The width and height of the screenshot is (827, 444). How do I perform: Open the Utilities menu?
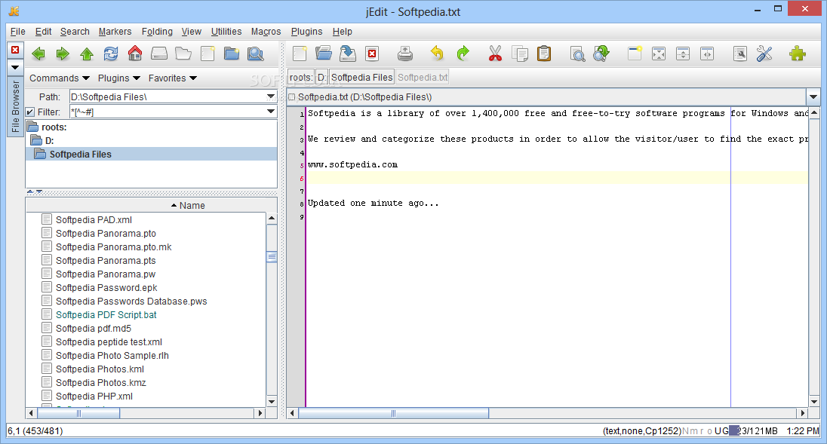pos(226,32)
